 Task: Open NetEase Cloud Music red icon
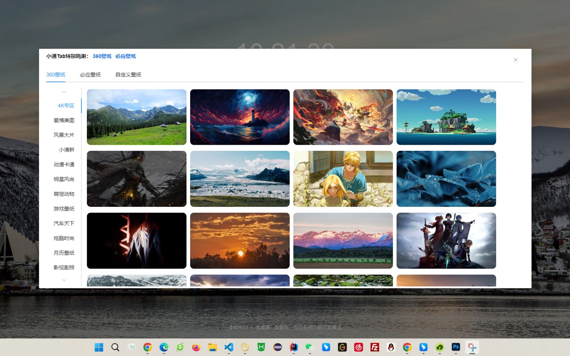[x=358, y=347]
